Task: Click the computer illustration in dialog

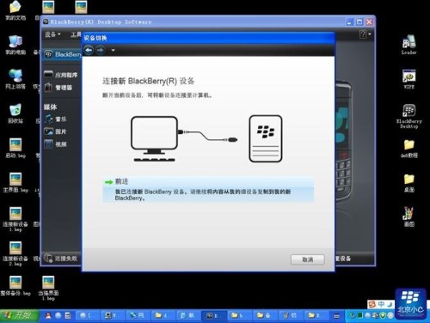Action: (154, 138)
